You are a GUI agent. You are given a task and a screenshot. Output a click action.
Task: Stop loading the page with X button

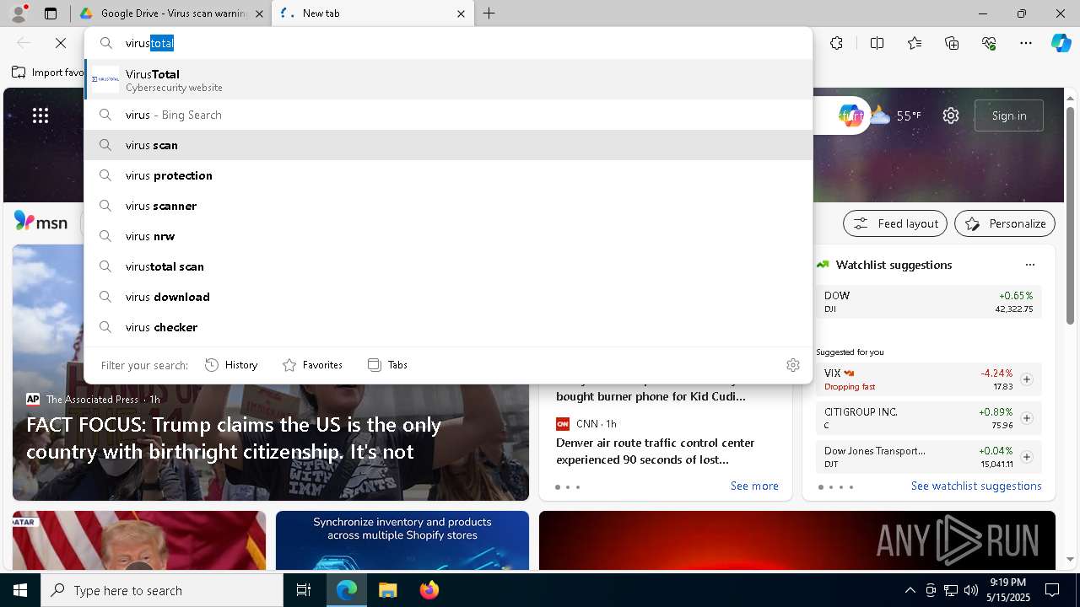tap(61, 43)
